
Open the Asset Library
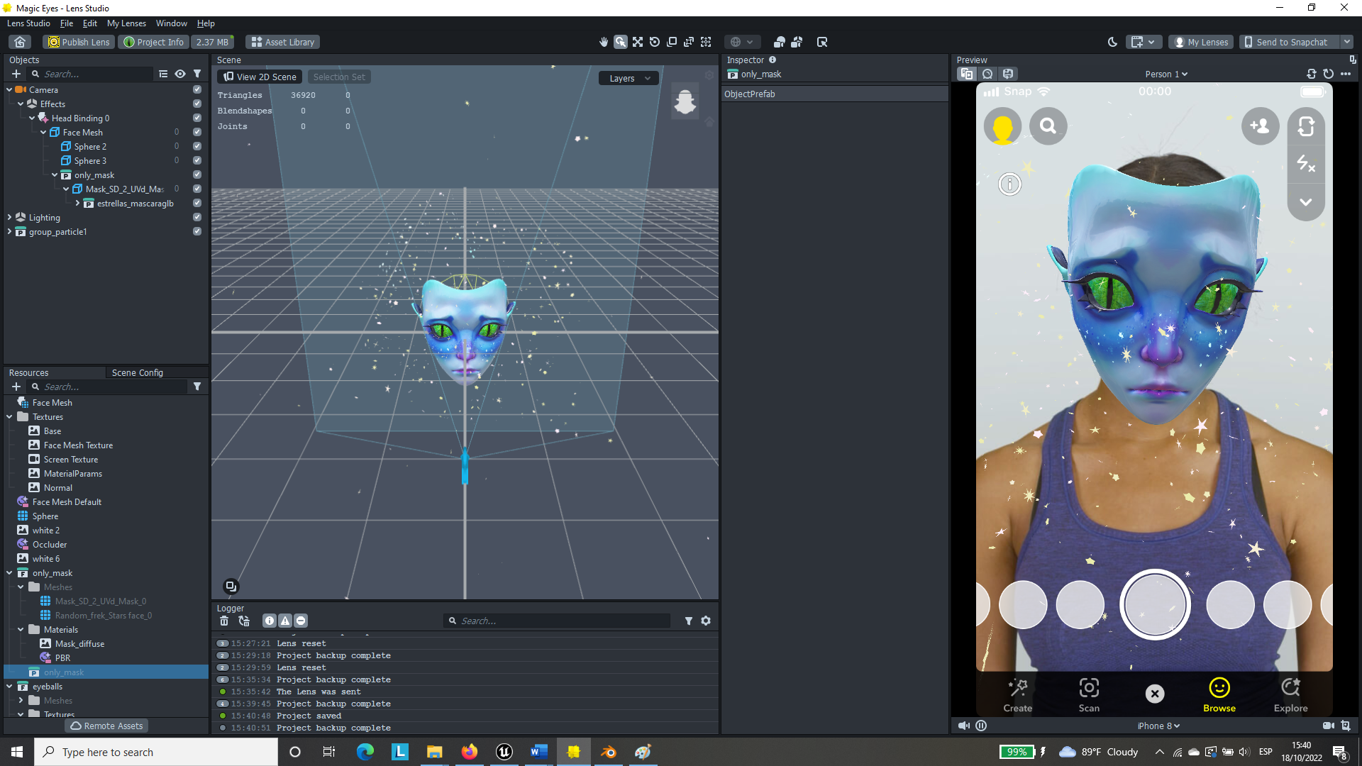pos(282,42)
